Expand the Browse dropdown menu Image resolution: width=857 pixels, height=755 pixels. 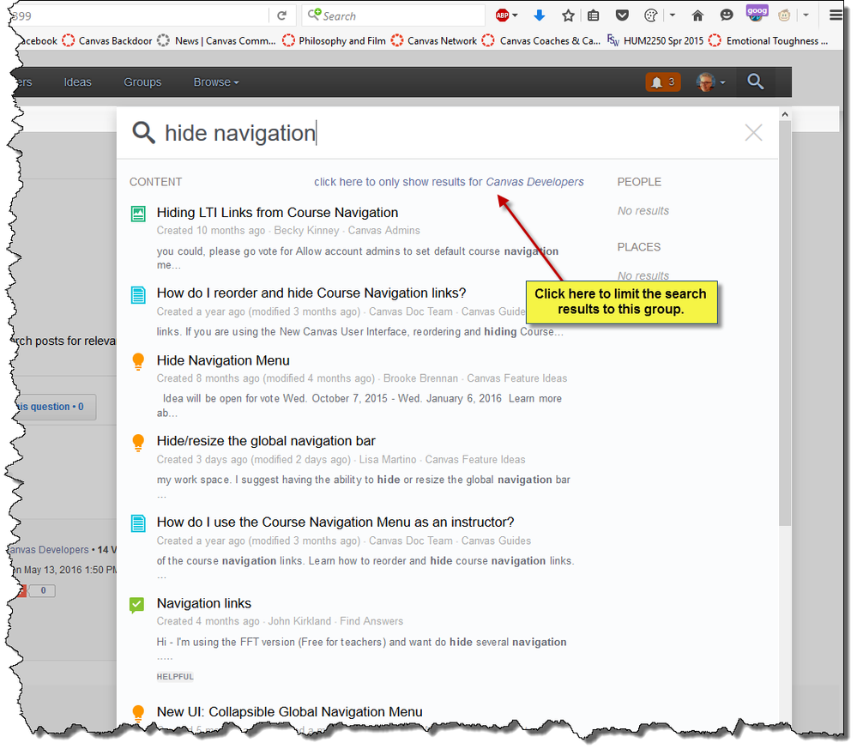[216, 82]
